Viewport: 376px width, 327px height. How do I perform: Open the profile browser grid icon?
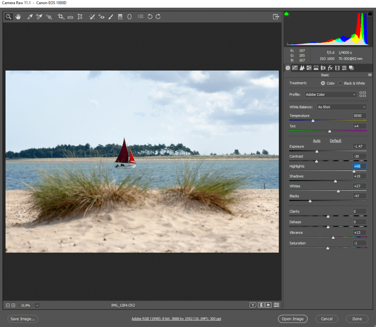[363, 94]
